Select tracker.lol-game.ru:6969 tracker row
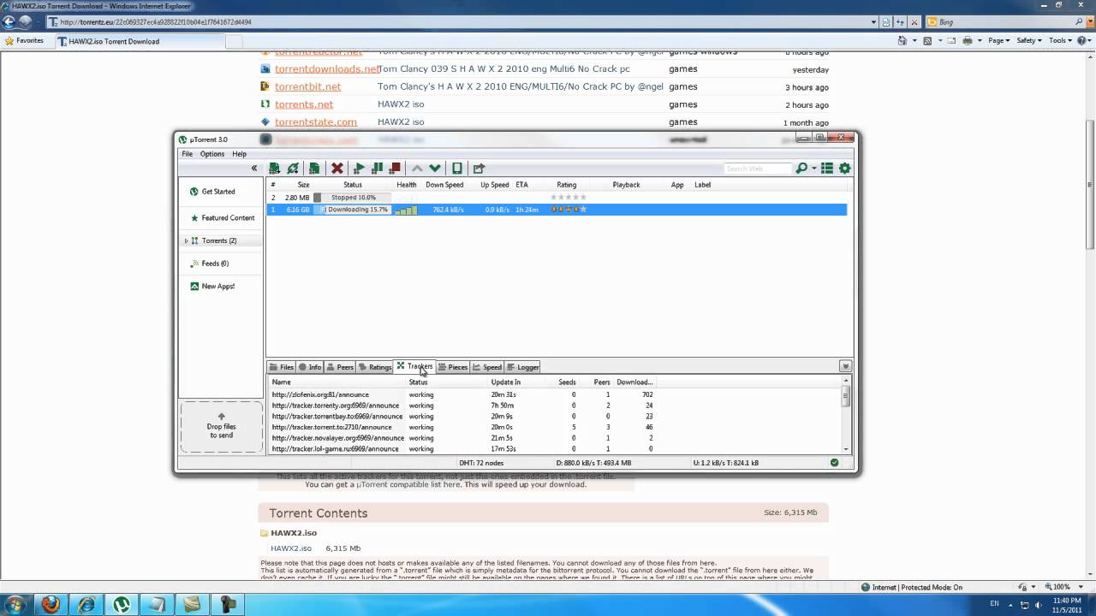1096x616 pixels. (554, 448)
